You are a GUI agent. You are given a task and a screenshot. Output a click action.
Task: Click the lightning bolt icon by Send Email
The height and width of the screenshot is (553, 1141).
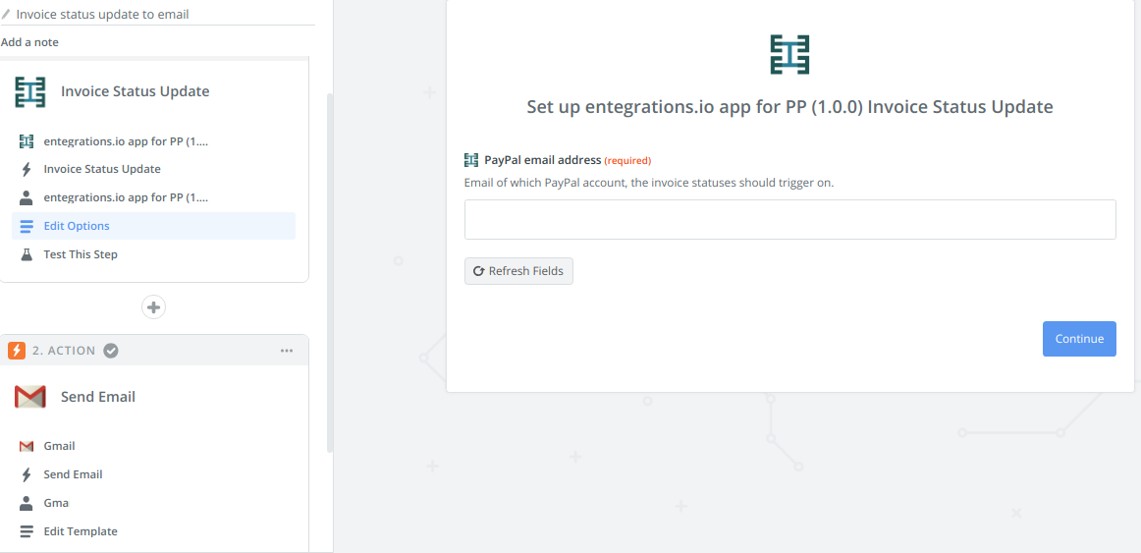pyautogui.click(x=27, y=474)
